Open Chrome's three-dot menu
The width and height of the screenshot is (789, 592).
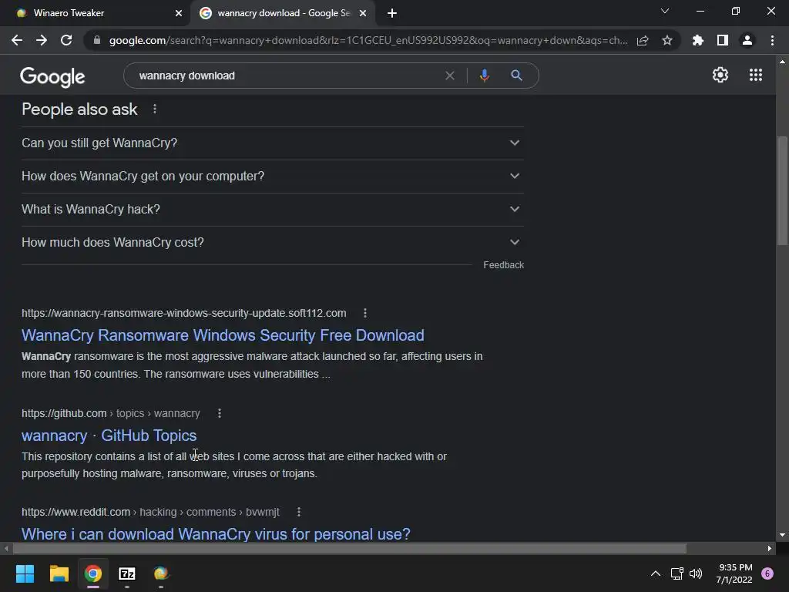click(x=772, y=40)
